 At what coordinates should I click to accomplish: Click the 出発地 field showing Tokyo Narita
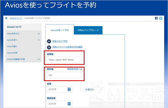[64, 60]
